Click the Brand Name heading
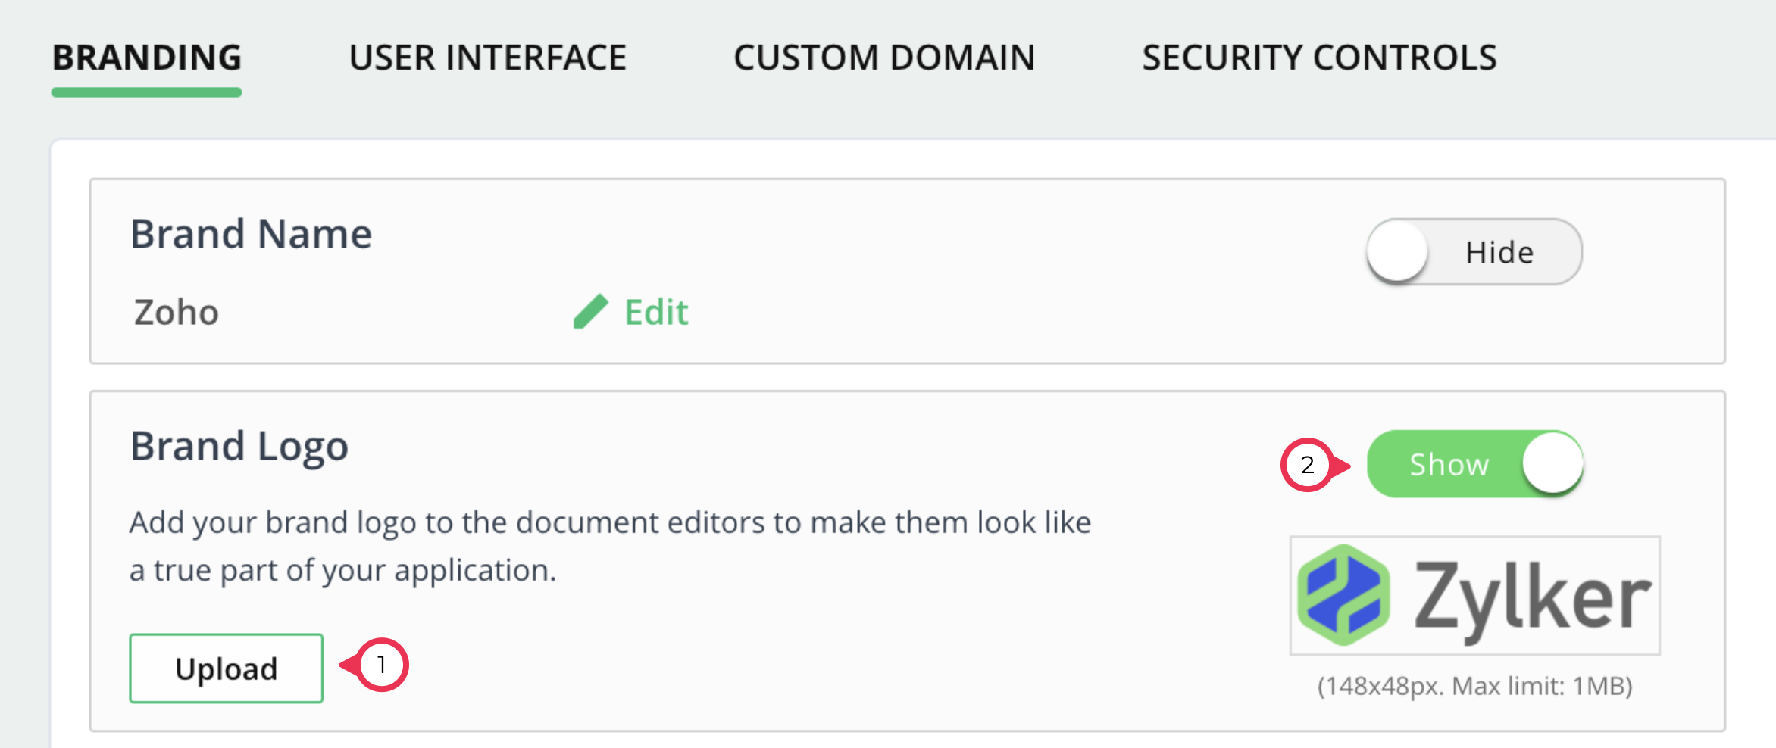This screenshot has width=1776, height=748. point(251,233)
